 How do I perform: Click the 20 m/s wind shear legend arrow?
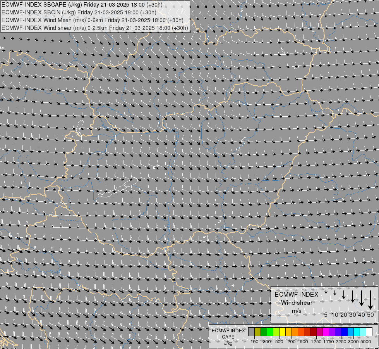point(344,294)
